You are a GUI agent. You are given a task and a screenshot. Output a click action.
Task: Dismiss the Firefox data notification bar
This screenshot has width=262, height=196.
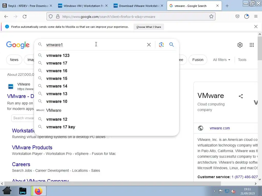[x=256, y=27]
